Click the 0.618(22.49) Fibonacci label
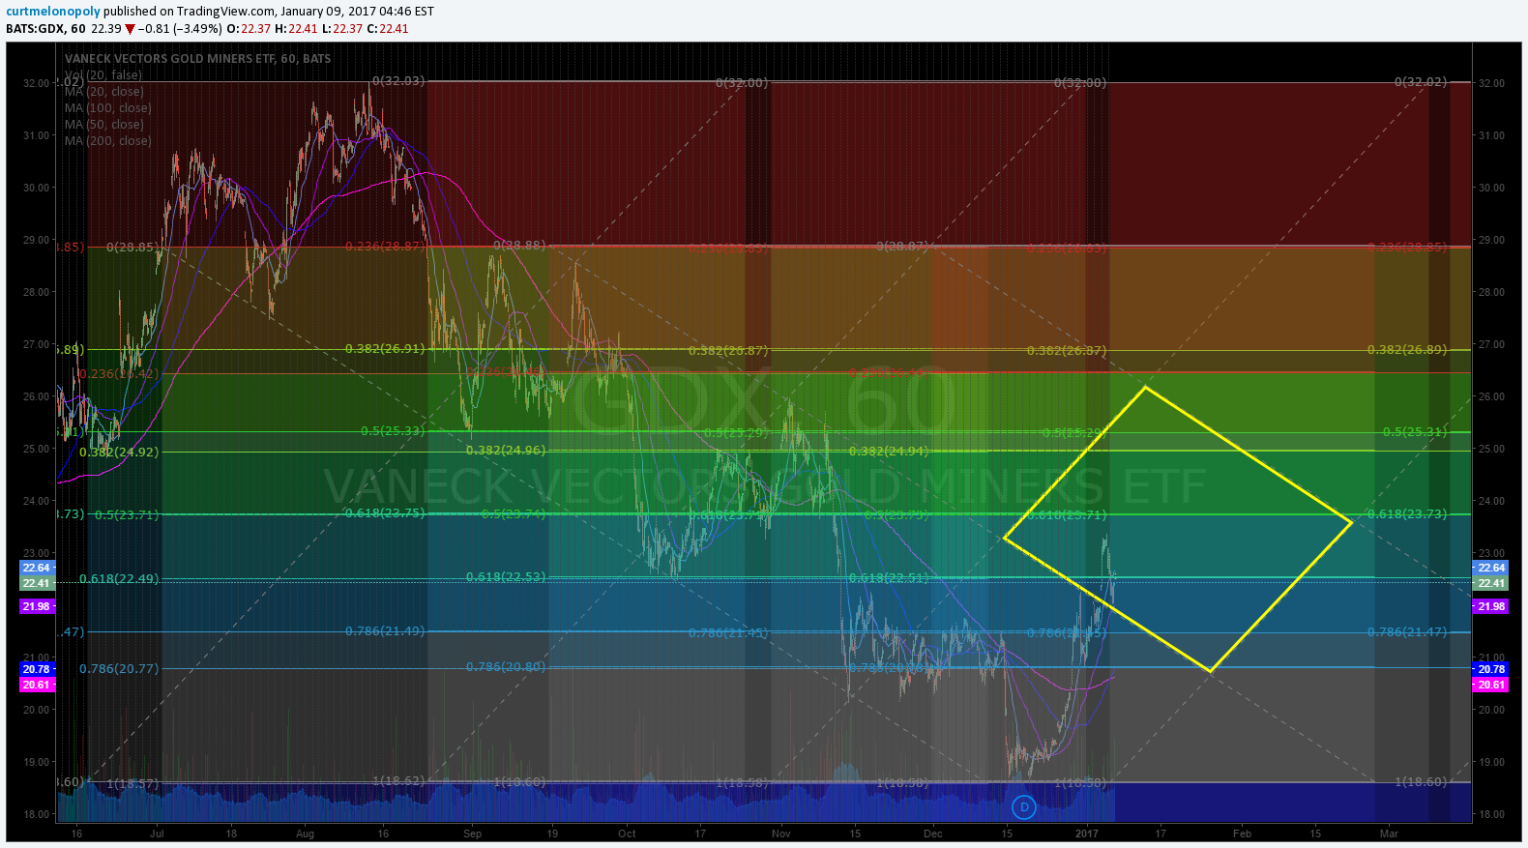Screen dimensions: 1528x848 (119, 578)
